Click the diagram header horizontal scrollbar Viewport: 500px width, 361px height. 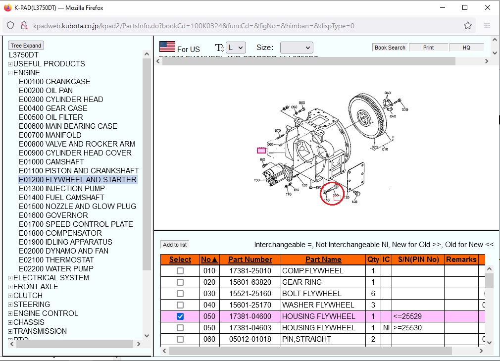[x=309, y=61]
